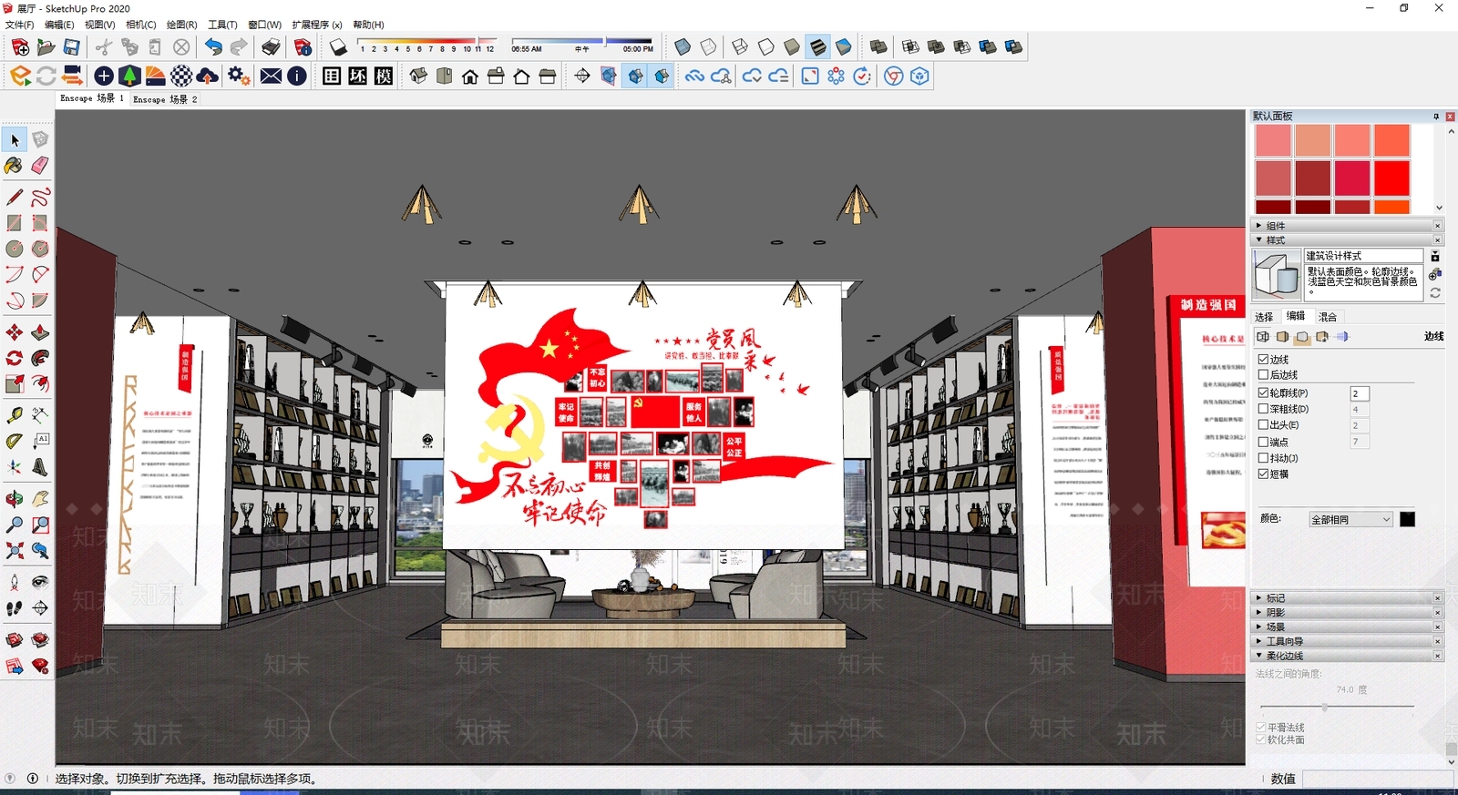This screenshot has width=1458, height=795.
Task: Switch to the 混合 style tab
Action: (x=1328, y=317)
